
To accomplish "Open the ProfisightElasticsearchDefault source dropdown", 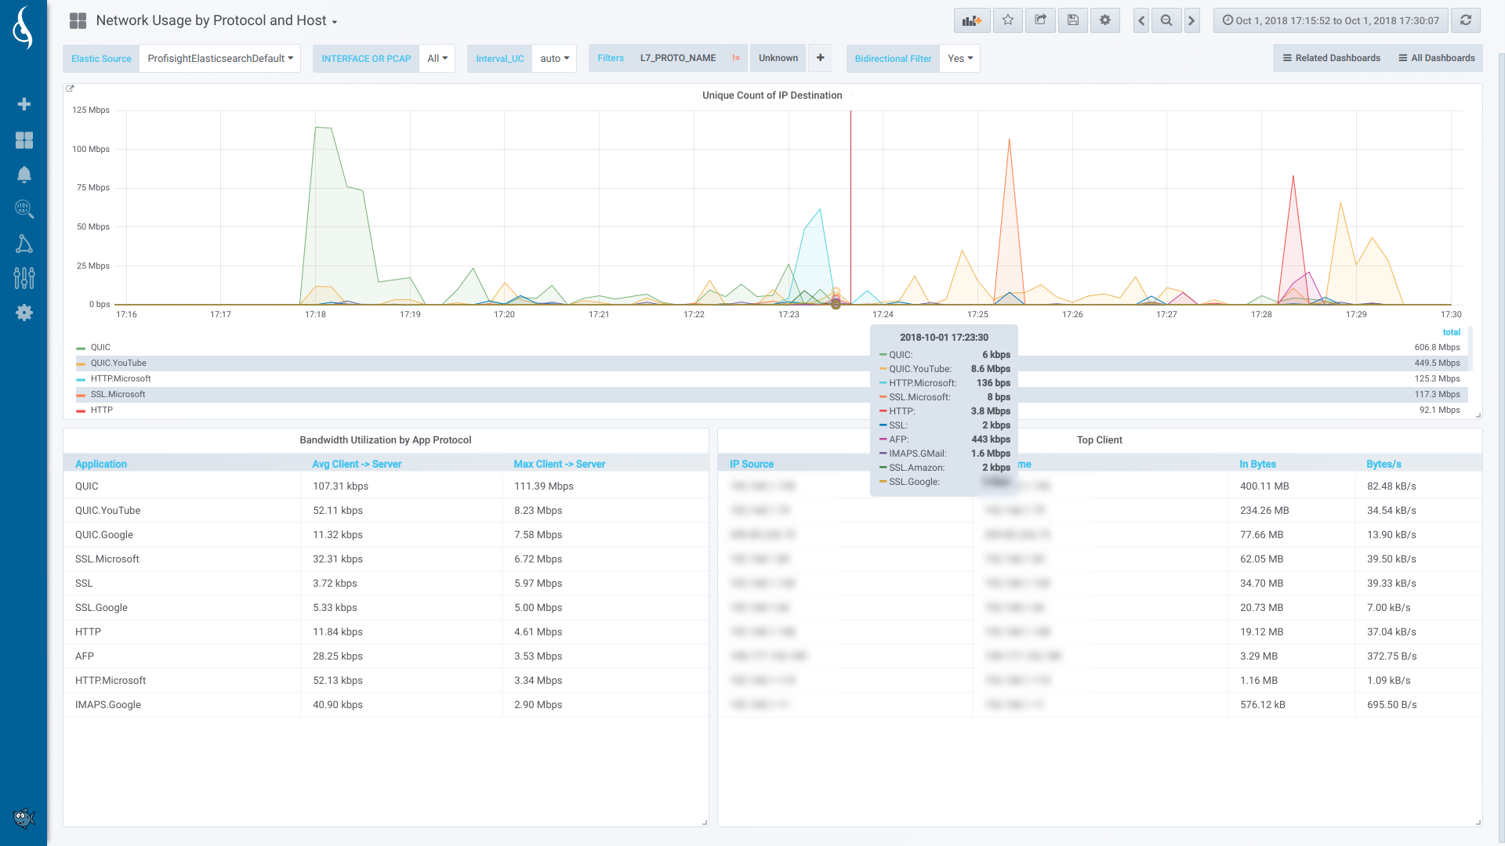I will tap(219, 59).
